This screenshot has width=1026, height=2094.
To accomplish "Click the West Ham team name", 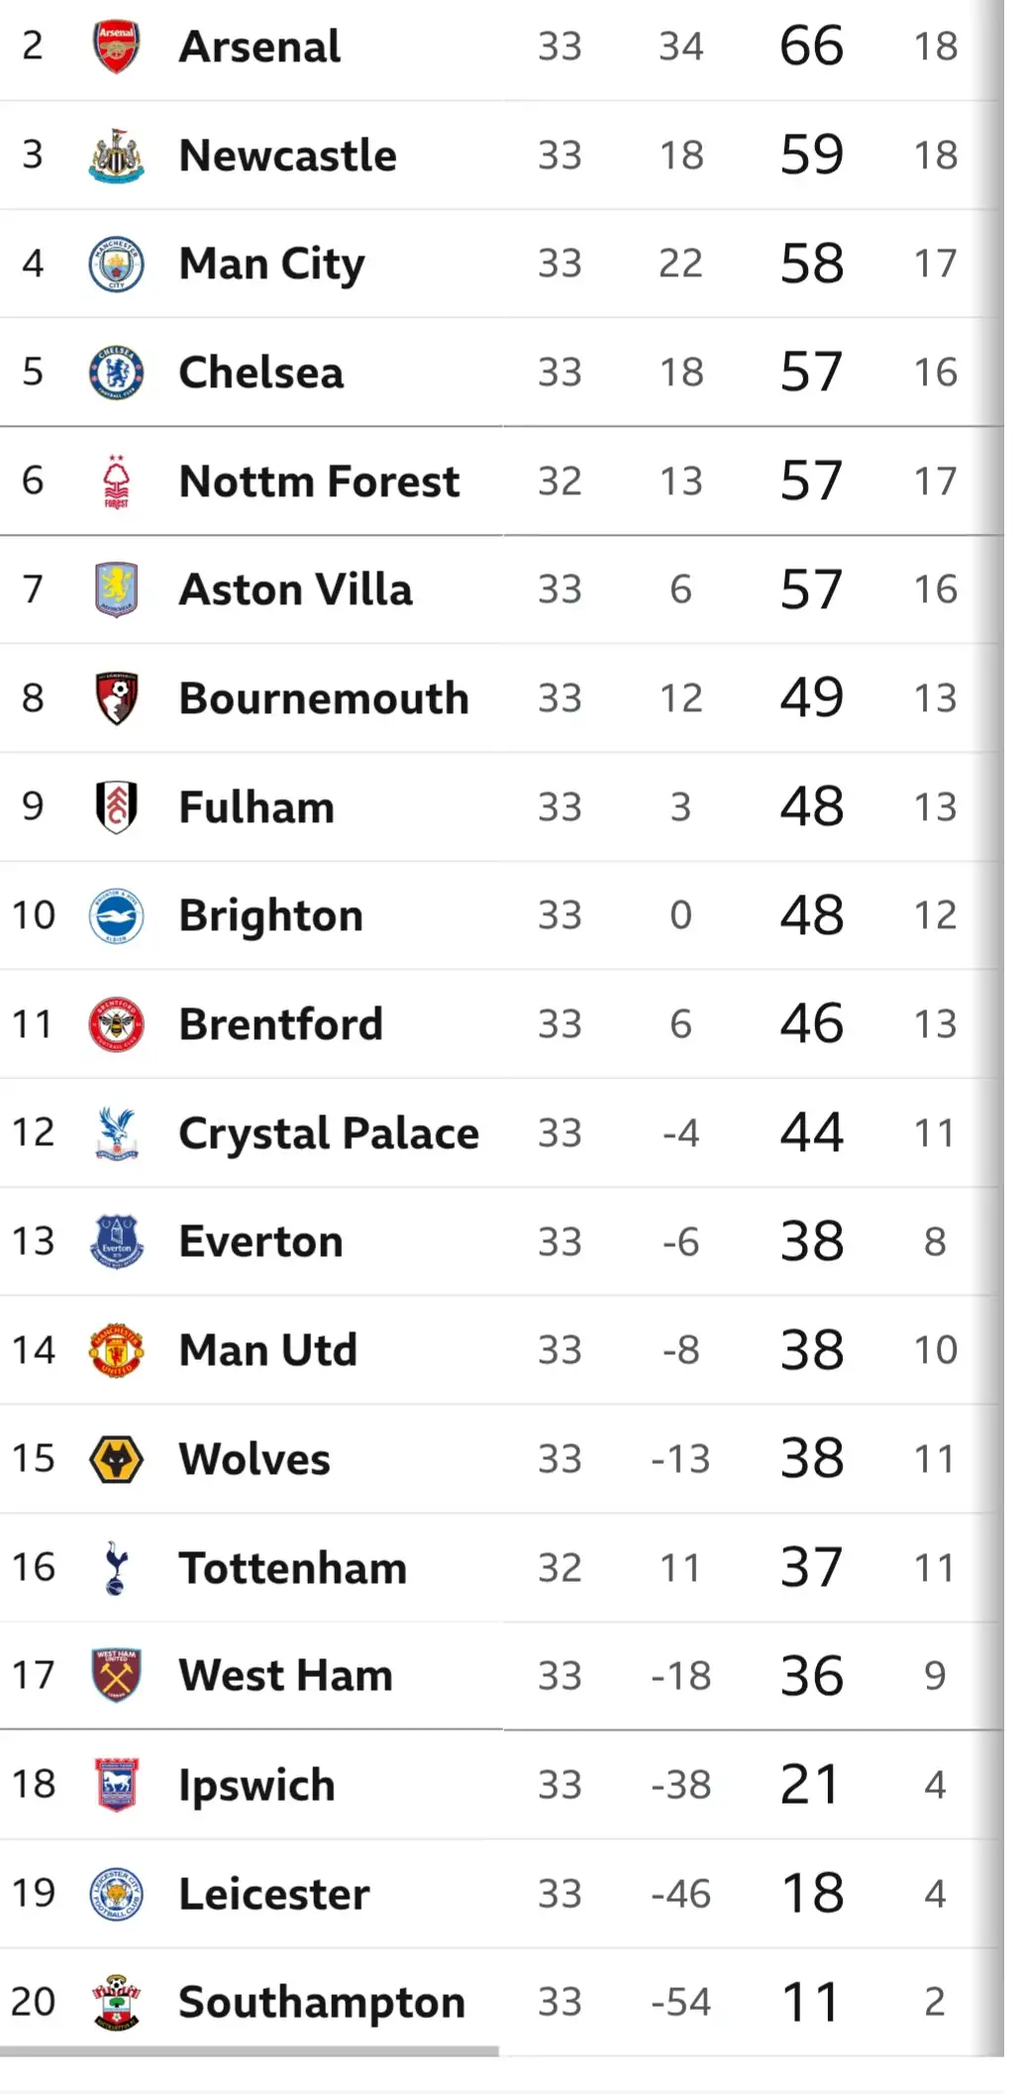I will [285, 1676].
